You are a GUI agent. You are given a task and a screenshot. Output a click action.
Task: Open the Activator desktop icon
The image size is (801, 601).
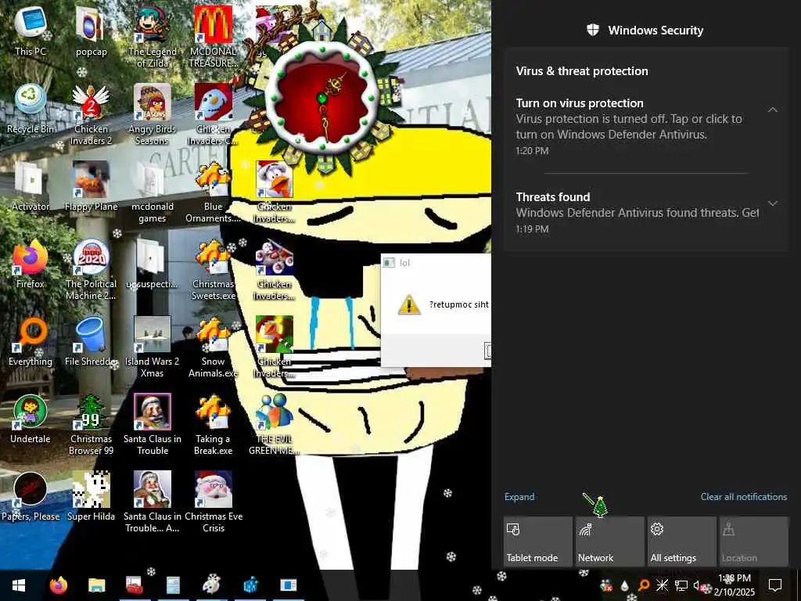point(31,186)
